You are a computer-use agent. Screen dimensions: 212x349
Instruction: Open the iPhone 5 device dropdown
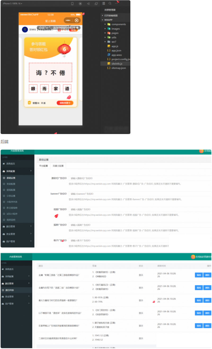tap(12, 3)
